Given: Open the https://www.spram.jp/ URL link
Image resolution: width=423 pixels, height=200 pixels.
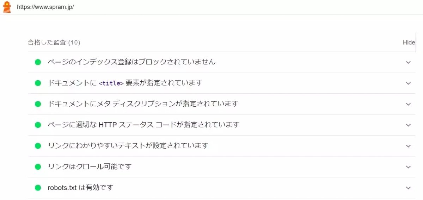Looking at the screenshot, I should (45, 7).
